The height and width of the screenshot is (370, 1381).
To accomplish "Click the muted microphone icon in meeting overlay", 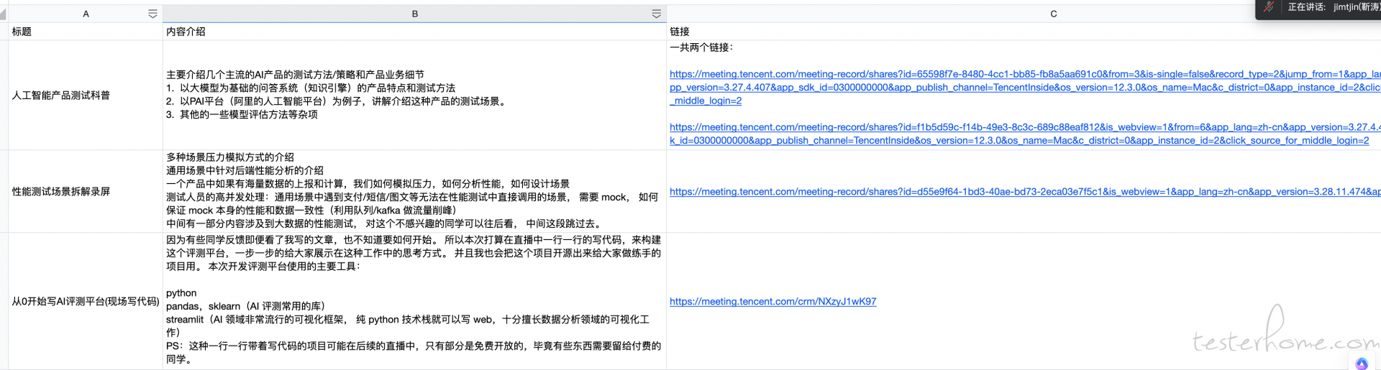I will point(1269,7).
